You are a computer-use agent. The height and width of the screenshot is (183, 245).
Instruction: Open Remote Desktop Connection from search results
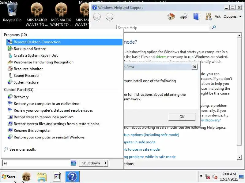click(x=64, y=42)
